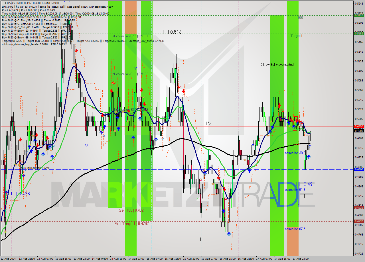Viewport: 365px width, 262px height.
Task: Select the 'Point A:0.474' value
Action: [x=10, y=10]
